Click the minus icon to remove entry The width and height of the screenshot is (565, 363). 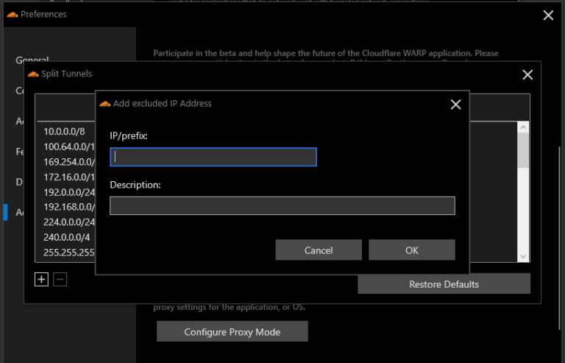click(60, 280)
